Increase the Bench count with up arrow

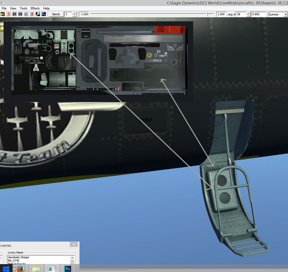pyautogui.click(x=75, y=13)
